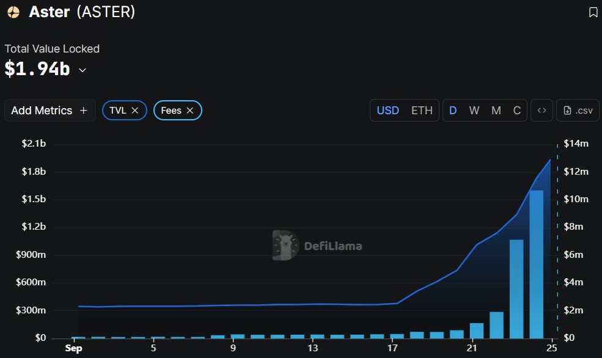
Task: Select USD currency mode
Action: (x=387, y=110)
